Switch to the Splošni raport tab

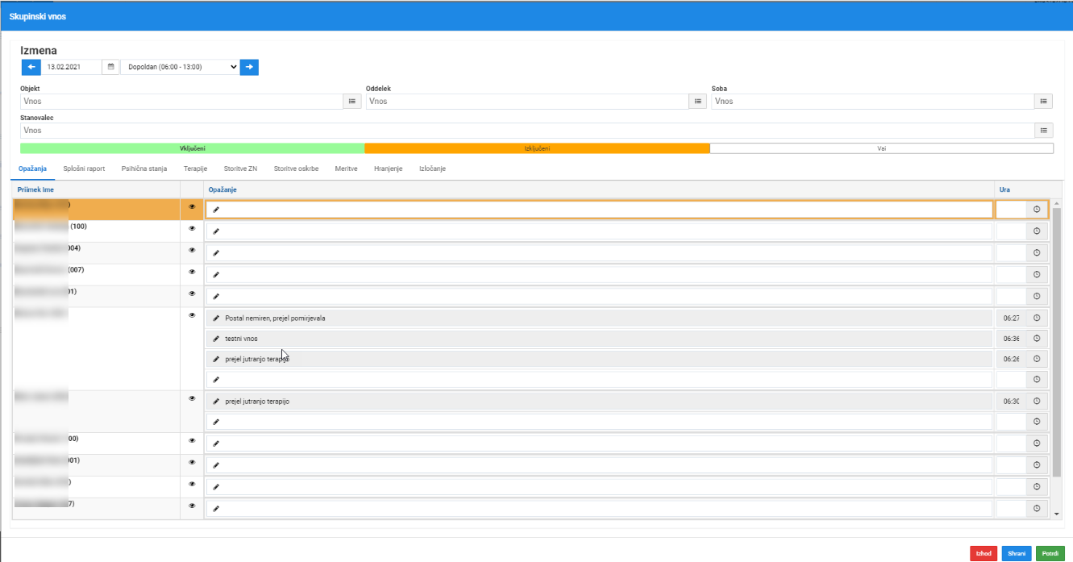[x=84, y=169]
